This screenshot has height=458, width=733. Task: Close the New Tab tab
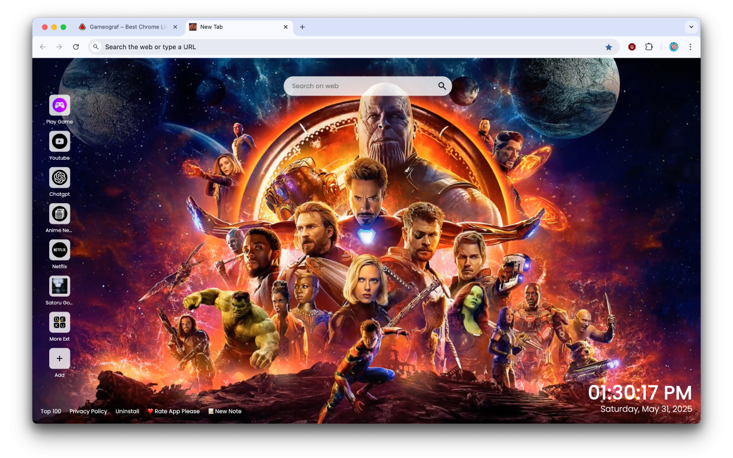[286, 27]
